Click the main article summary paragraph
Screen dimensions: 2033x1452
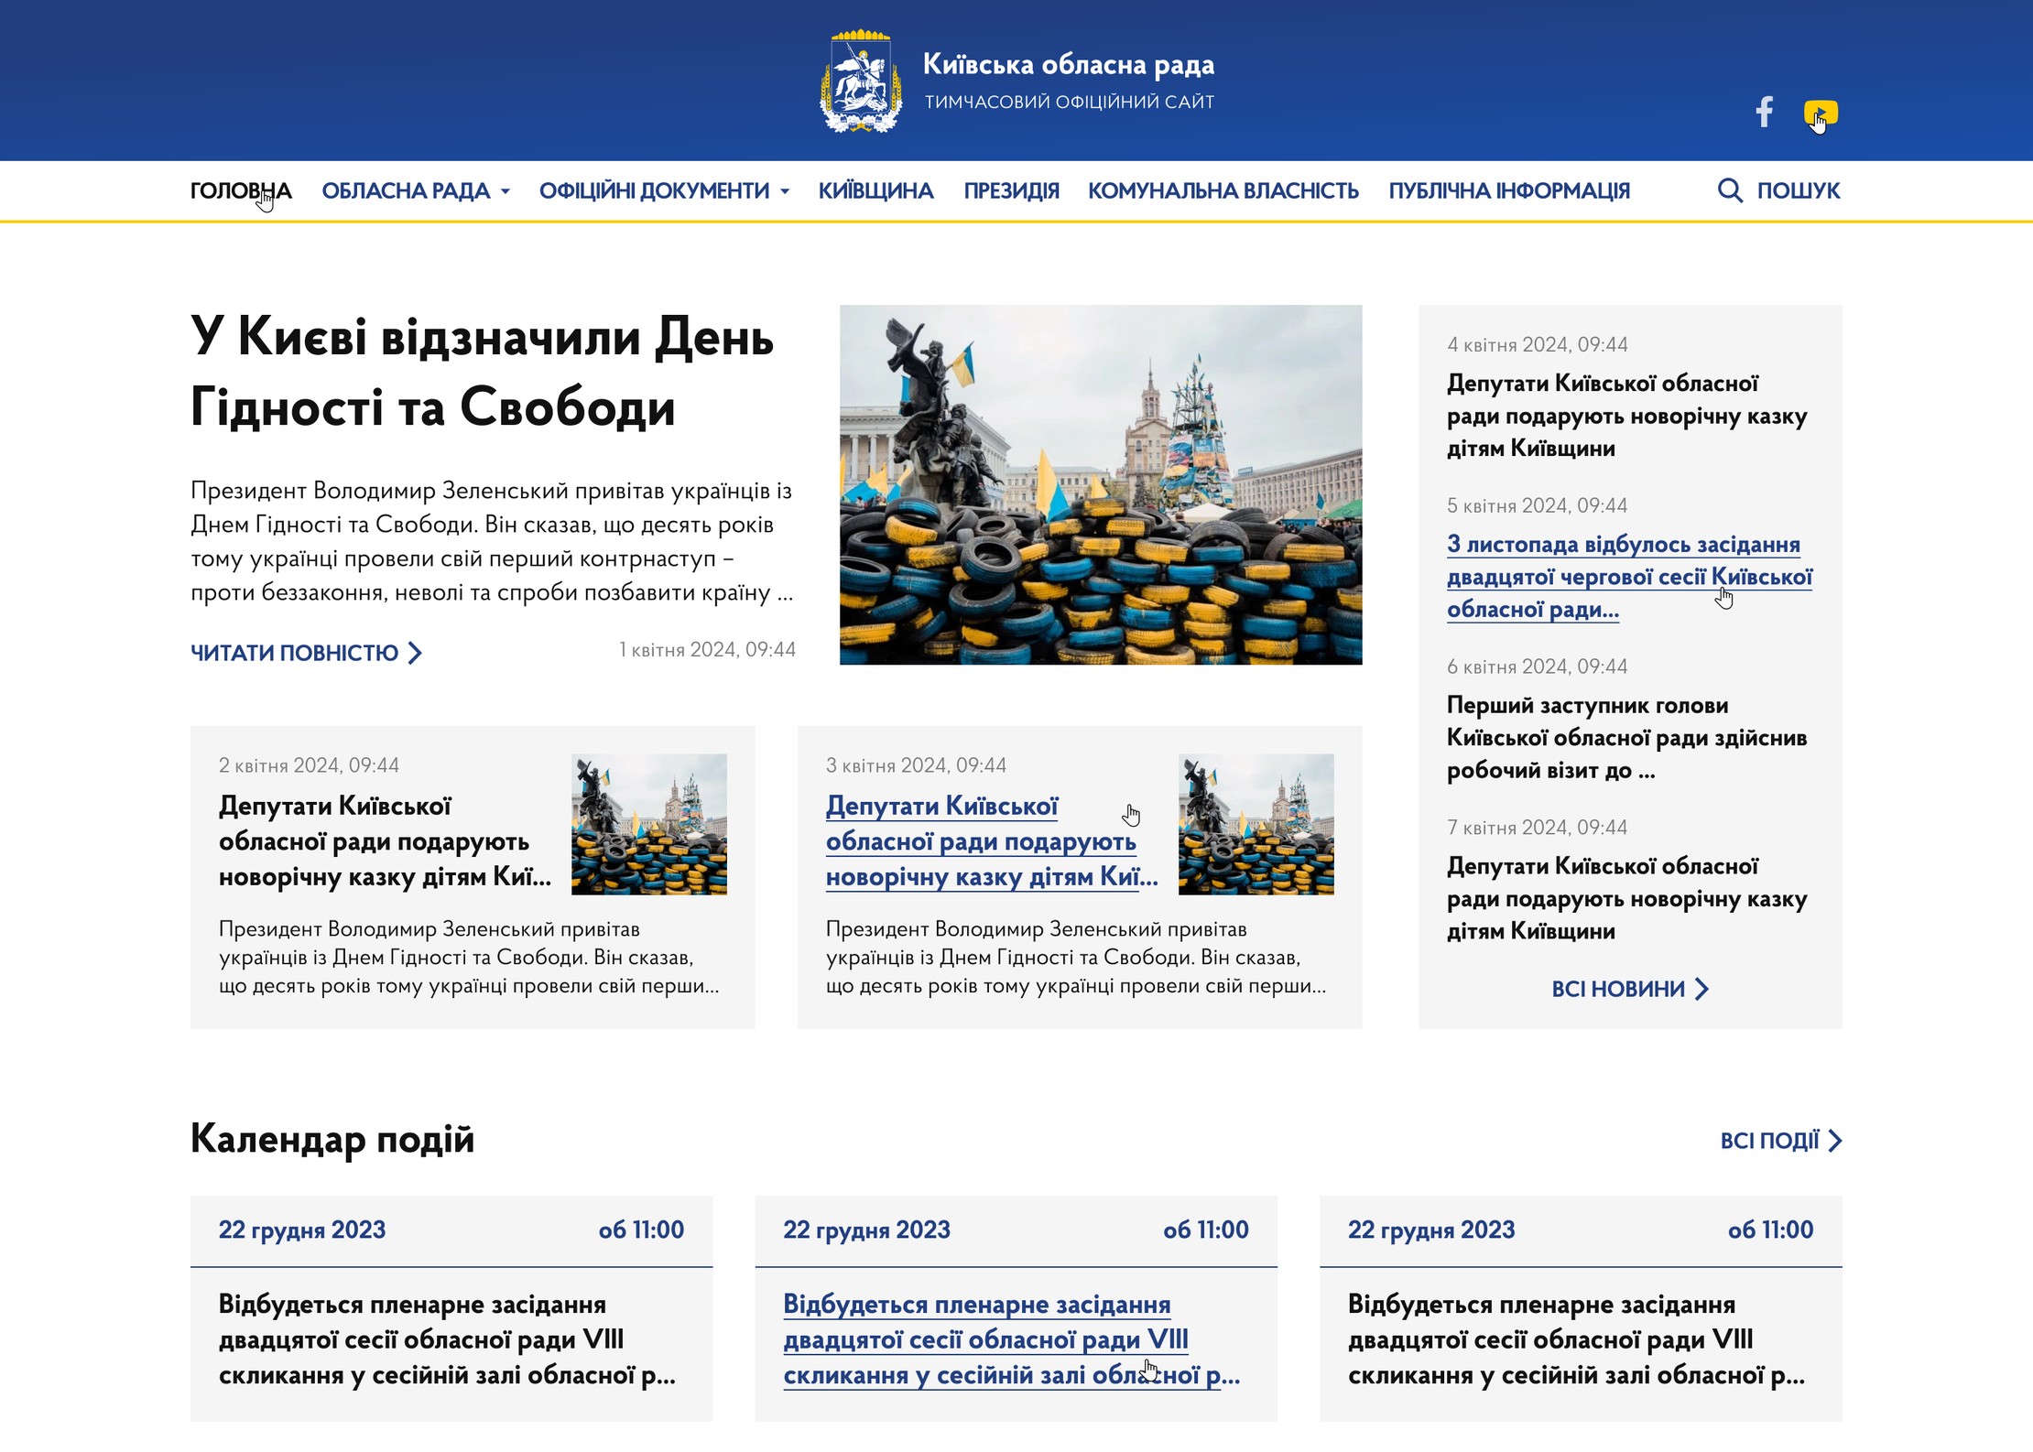pyautogui.click(x=492, y=541)
